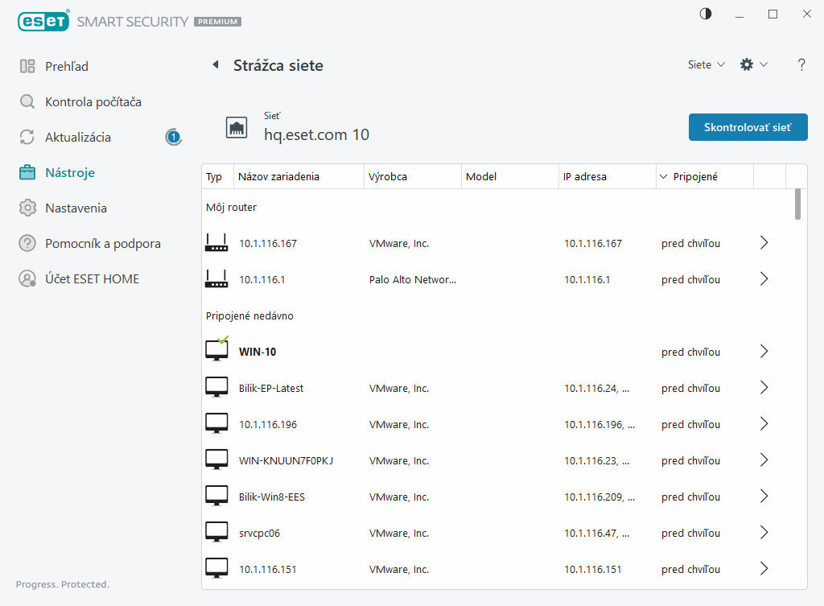Click the back arrow beside Strážca siete

coord(215,65)
